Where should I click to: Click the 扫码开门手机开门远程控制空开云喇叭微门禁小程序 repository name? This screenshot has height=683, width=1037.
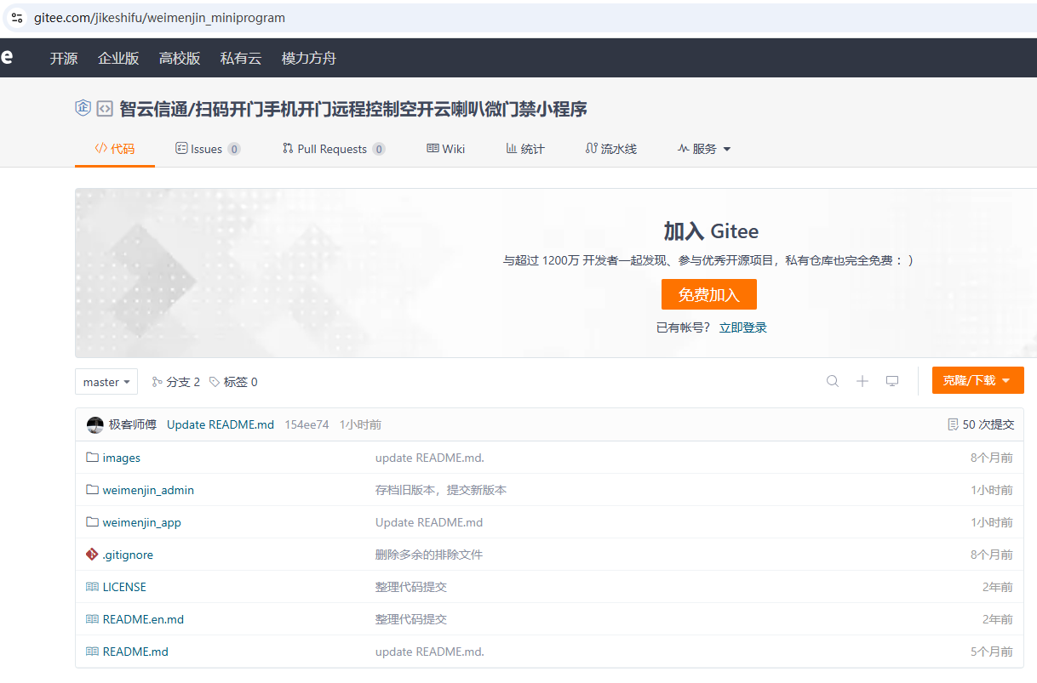point(392,109)
